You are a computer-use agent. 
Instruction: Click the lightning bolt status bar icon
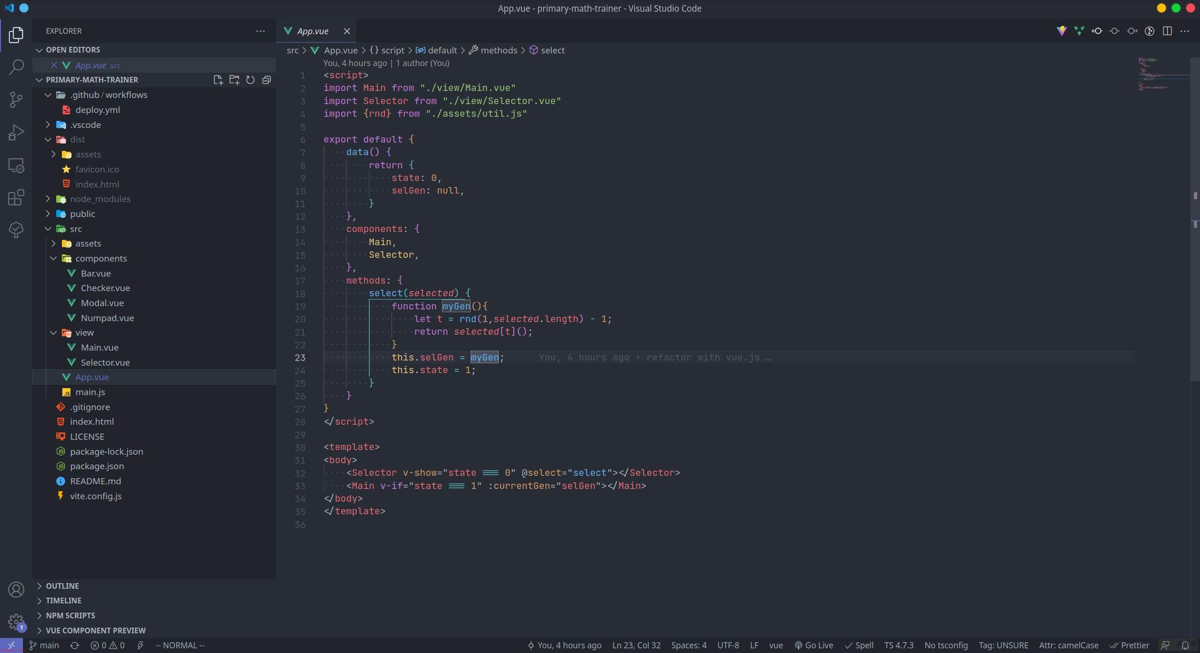140,645
